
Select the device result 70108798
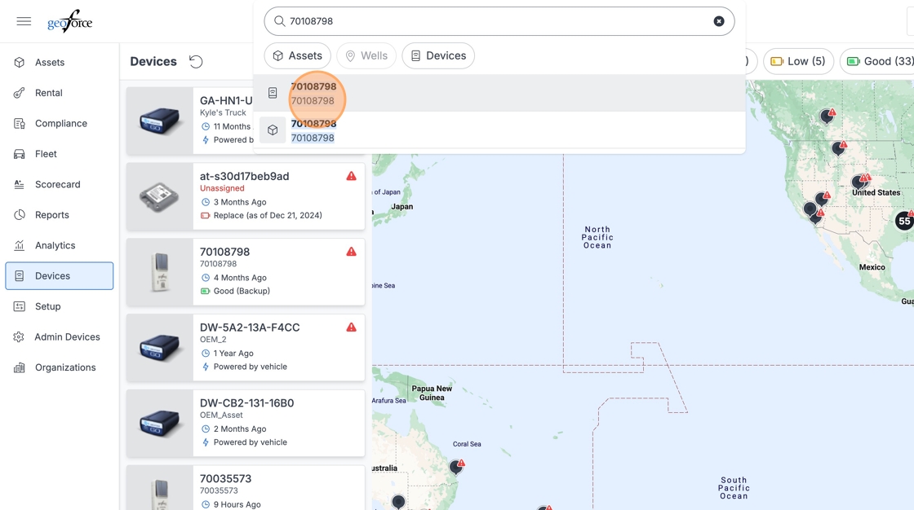point(313,93)
